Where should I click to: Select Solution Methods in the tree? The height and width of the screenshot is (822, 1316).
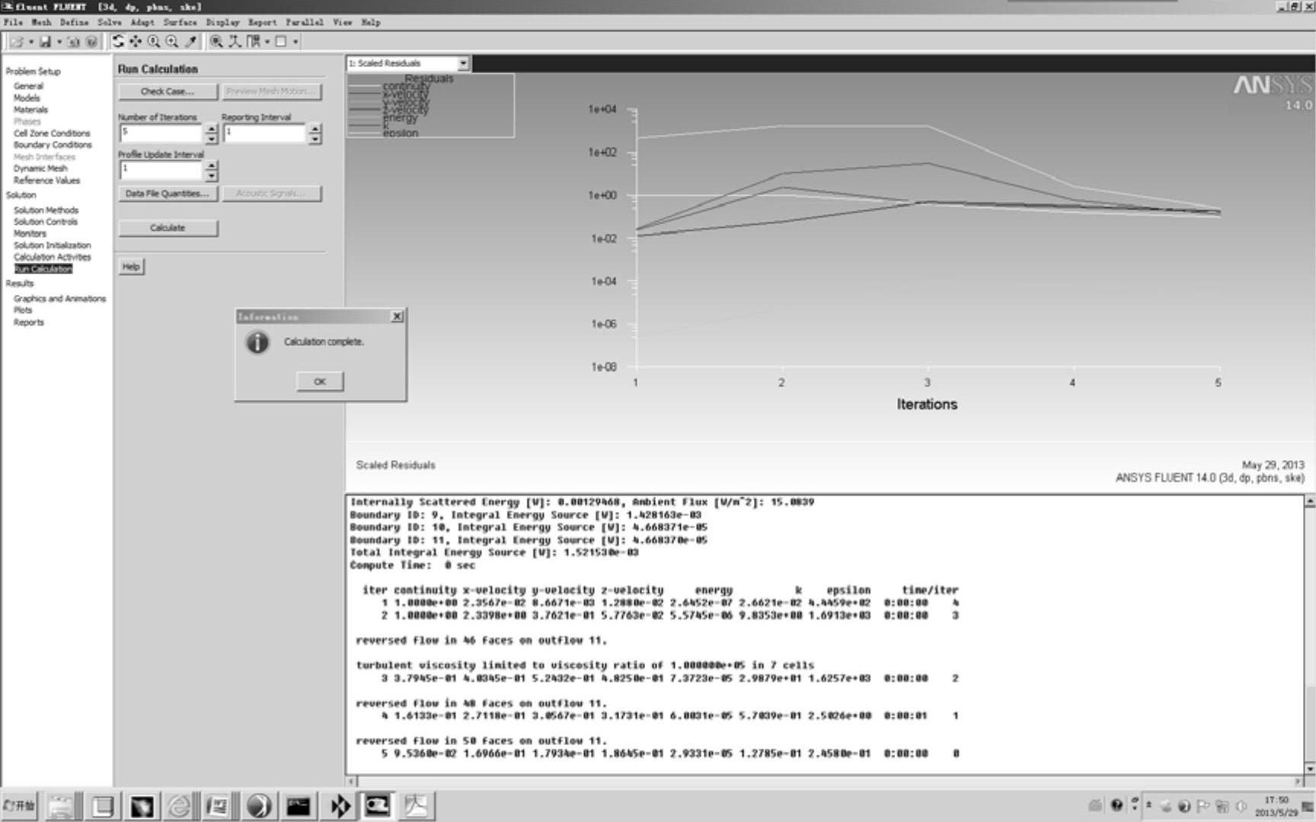(x=46, y=210)
